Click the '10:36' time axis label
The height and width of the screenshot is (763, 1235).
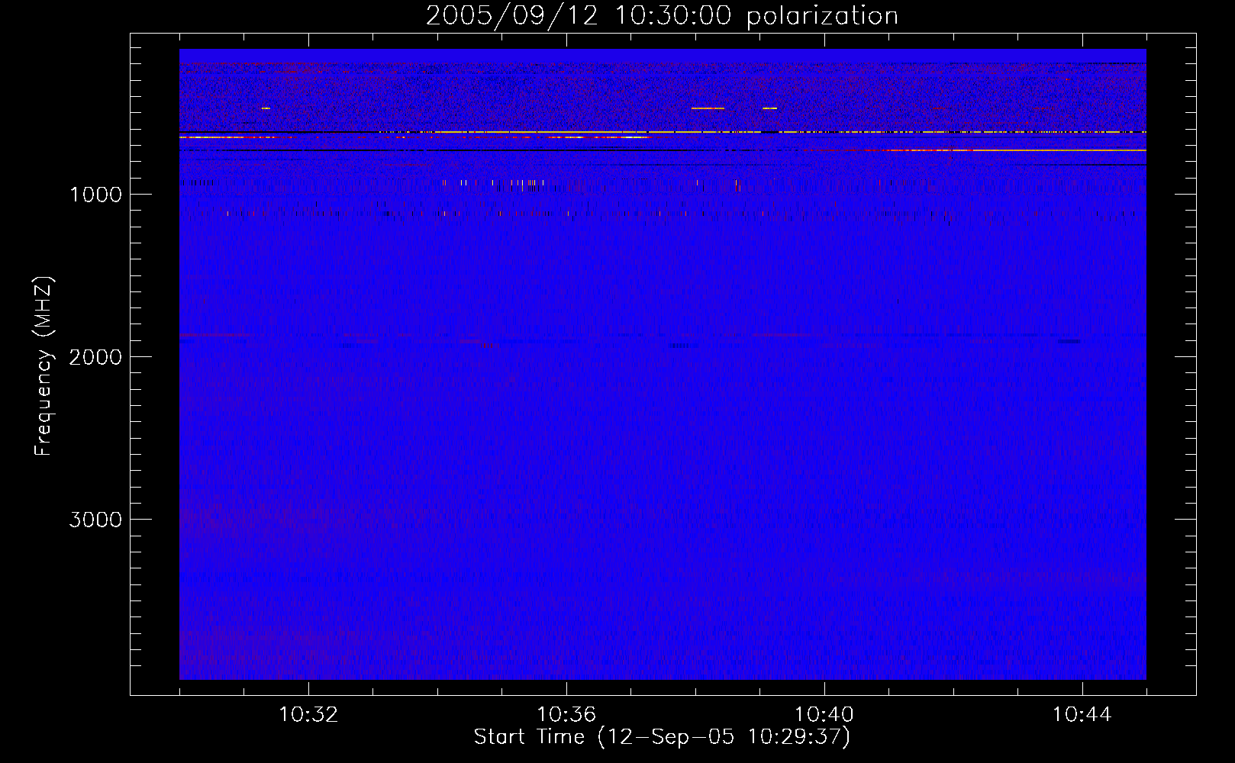566,715
